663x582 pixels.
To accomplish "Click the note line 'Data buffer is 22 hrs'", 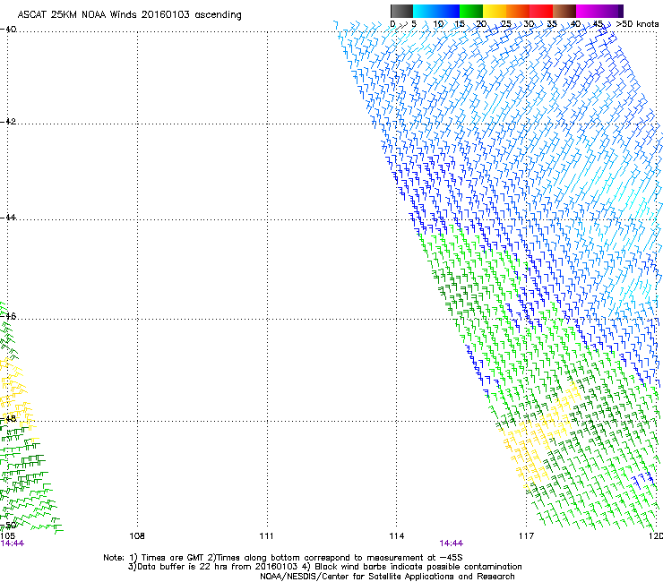I will pos(183,567).
